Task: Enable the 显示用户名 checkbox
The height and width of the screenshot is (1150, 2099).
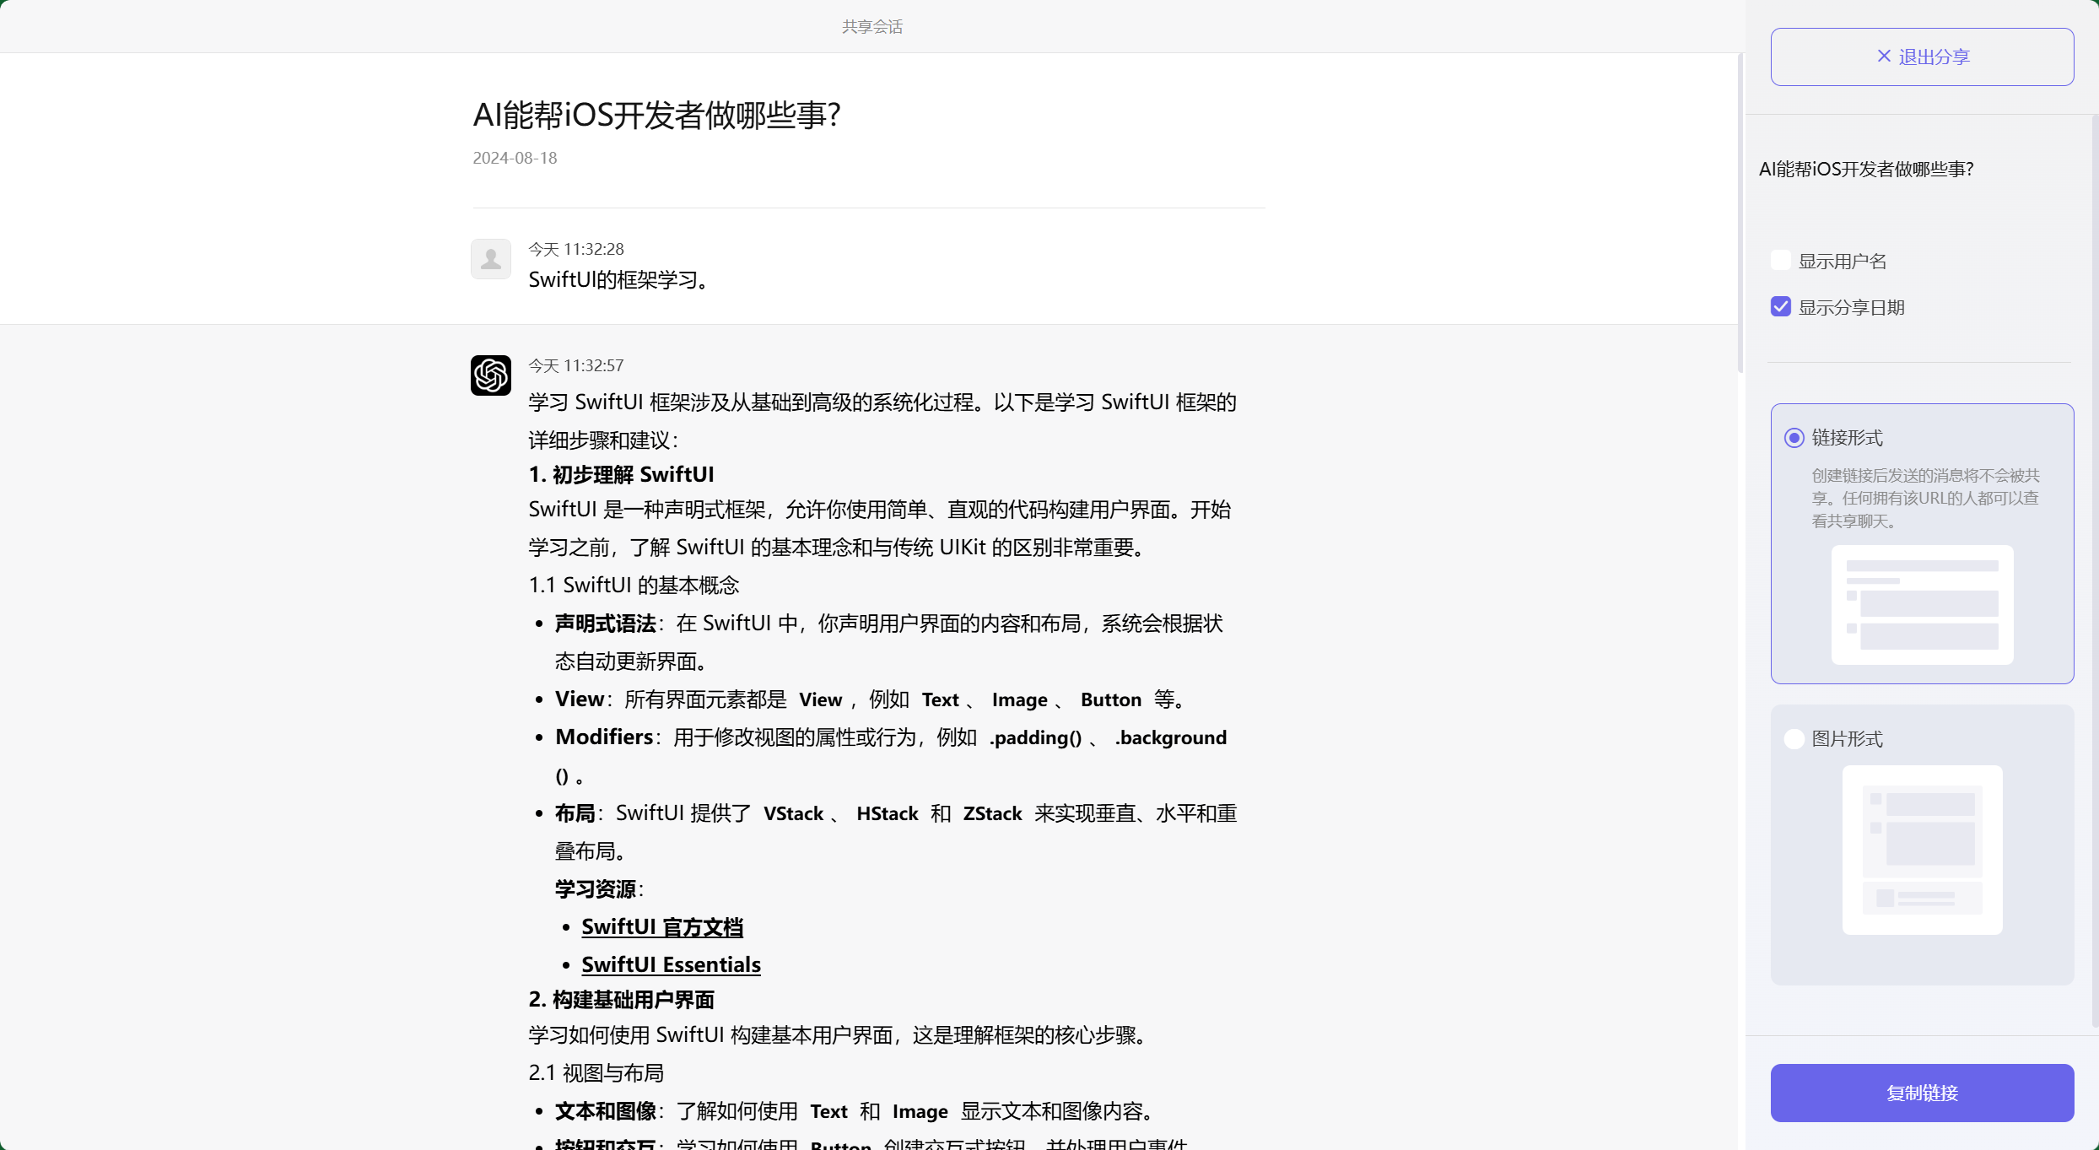Action: point(1780,260)
